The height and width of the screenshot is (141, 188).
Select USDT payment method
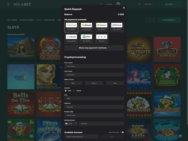(87, 39)
